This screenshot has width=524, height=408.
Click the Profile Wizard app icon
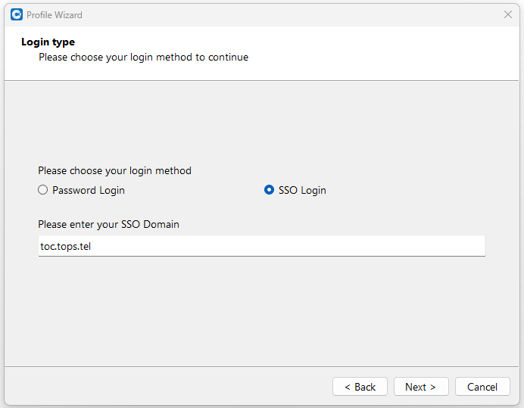click(x=16, y=14)
